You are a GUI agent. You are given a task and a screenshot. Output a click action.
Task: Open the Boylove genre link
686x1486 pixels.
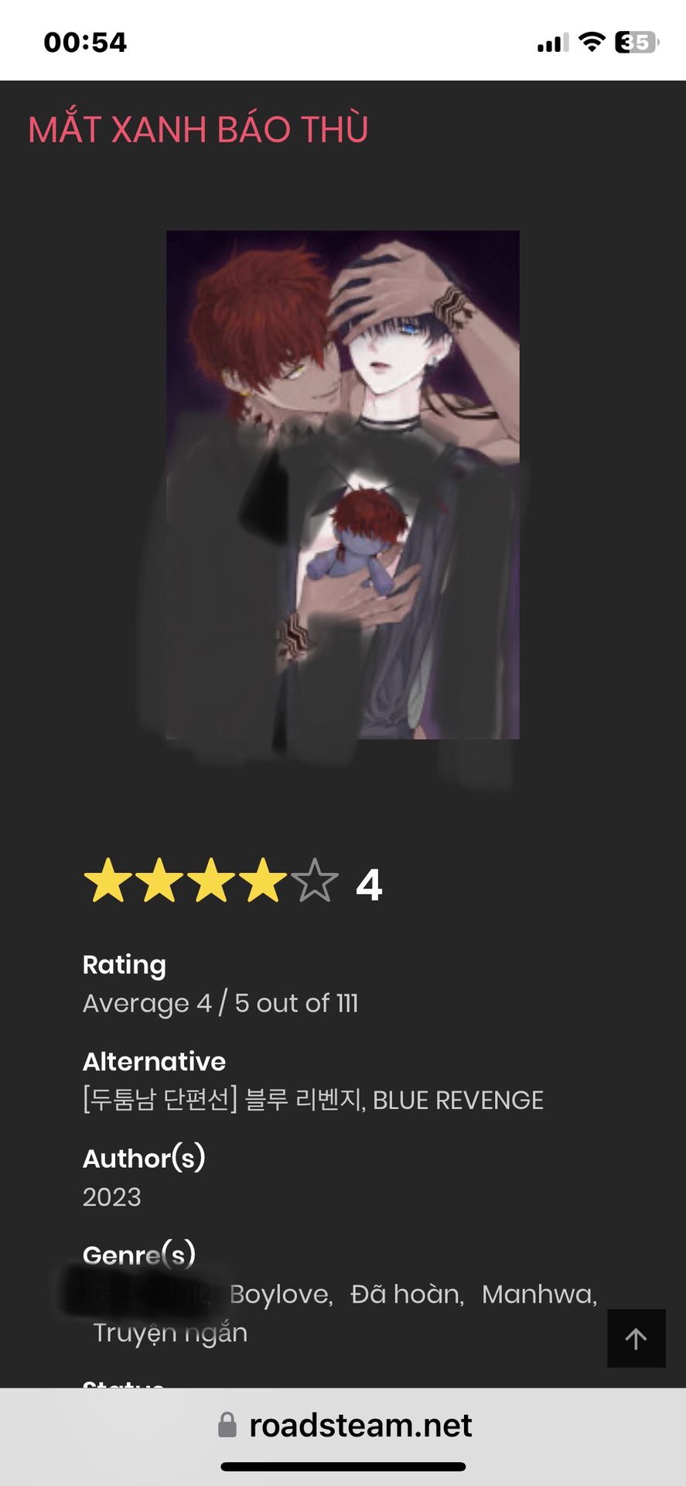281,1294
